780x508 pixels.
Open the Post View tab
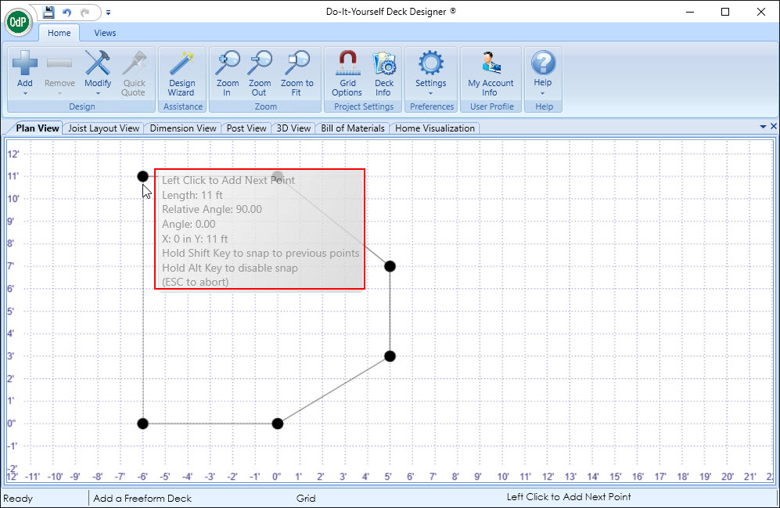click(246, 128)
